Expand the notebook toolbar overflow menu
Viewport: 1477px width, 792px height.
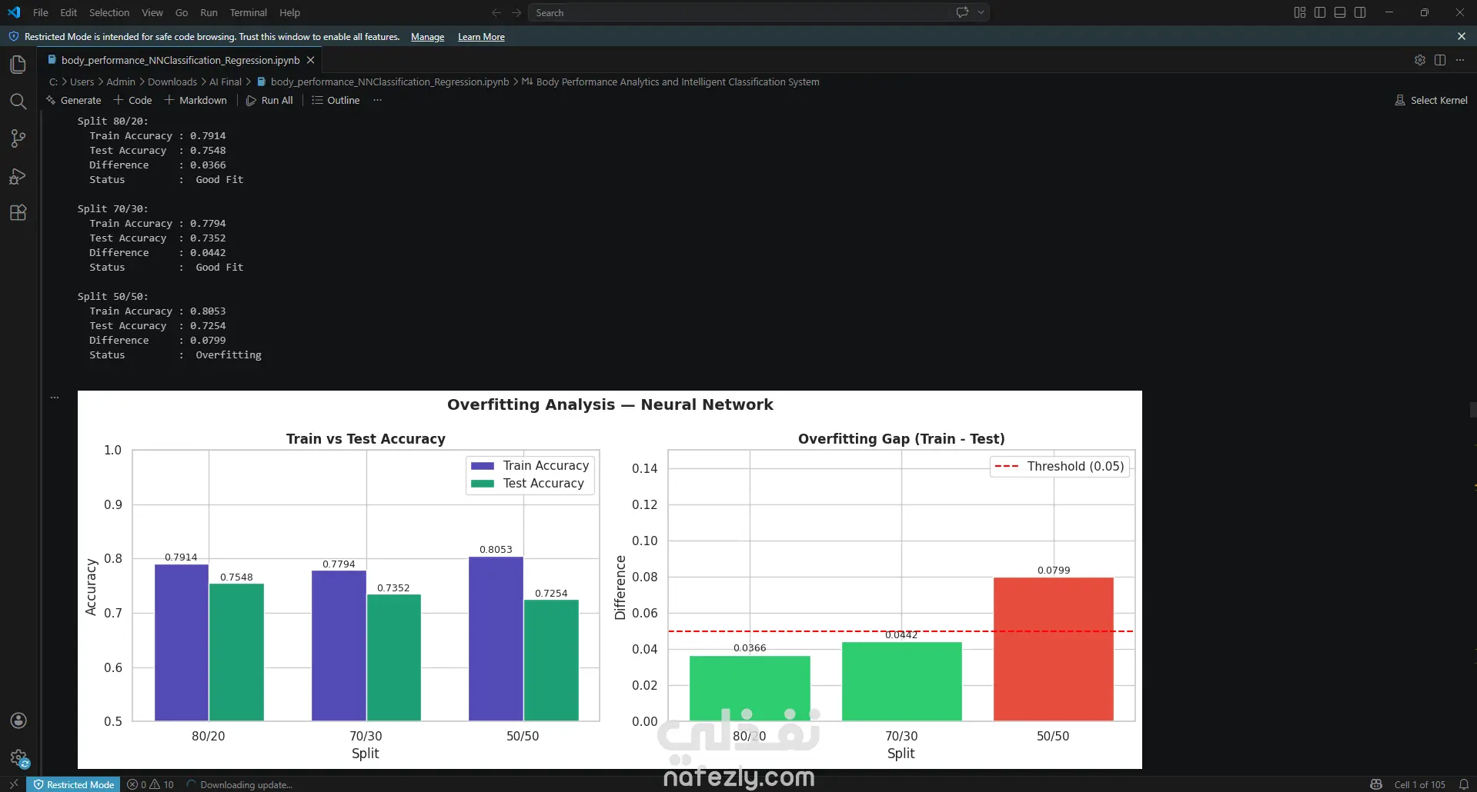click(377, 100)
